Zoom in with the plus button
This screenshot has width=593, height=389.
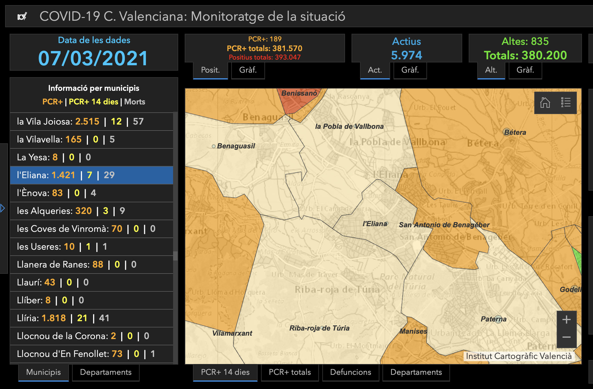566,320
